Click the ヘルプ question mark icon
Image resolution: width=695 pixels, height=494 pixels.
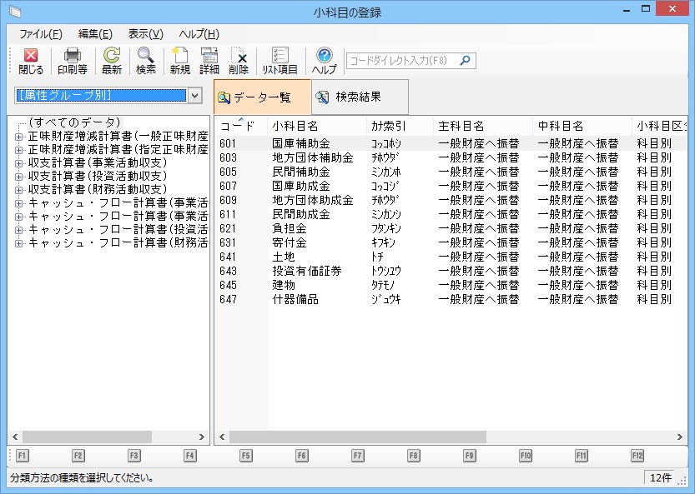(324, 56)
